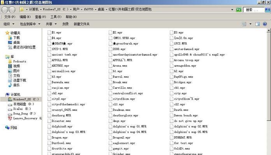The height and width of the screenshot is (155, 271).
Task: Open the 查看(V) menu
Action: coord(40,17)
